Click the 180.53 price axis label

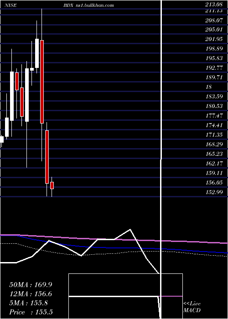pos(214,106)
